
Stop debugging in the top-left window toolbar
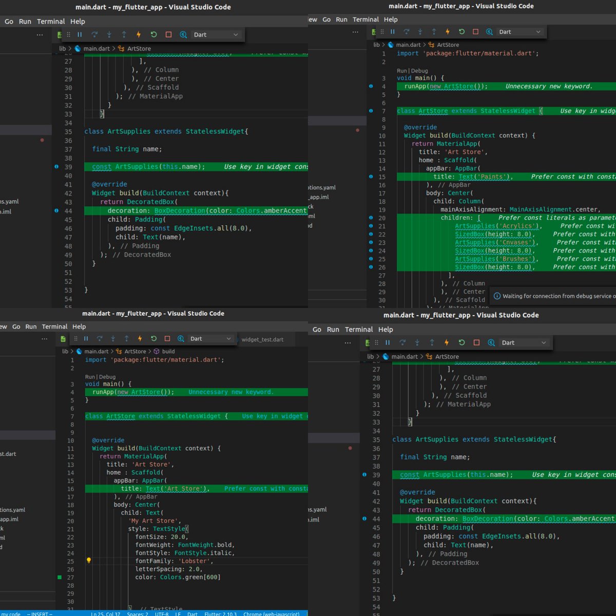tap(168, 34)
